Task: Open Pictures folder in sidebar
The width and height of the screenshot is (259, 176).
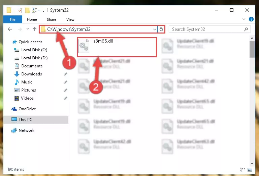Action: pyautogui.click(x=25, y=90)
